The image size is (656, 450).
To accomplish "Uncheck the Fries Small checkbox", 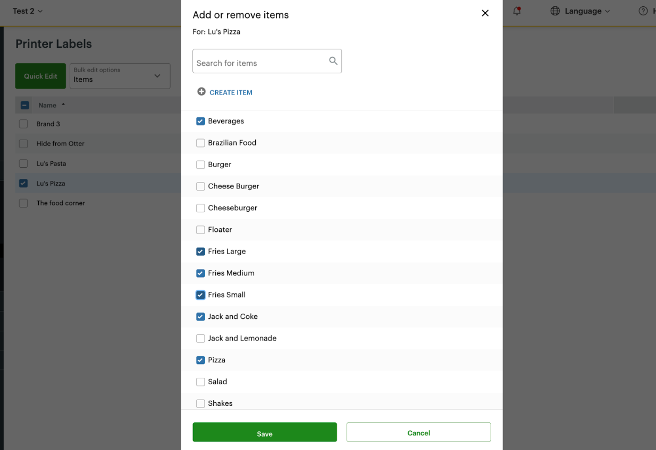I will coord(200,295).
